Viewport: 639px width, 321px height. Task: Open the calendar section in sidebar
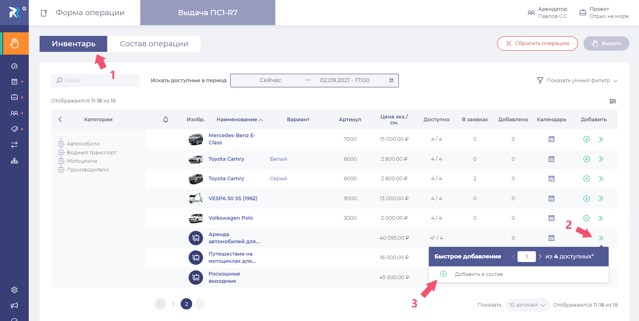(14, 82)
